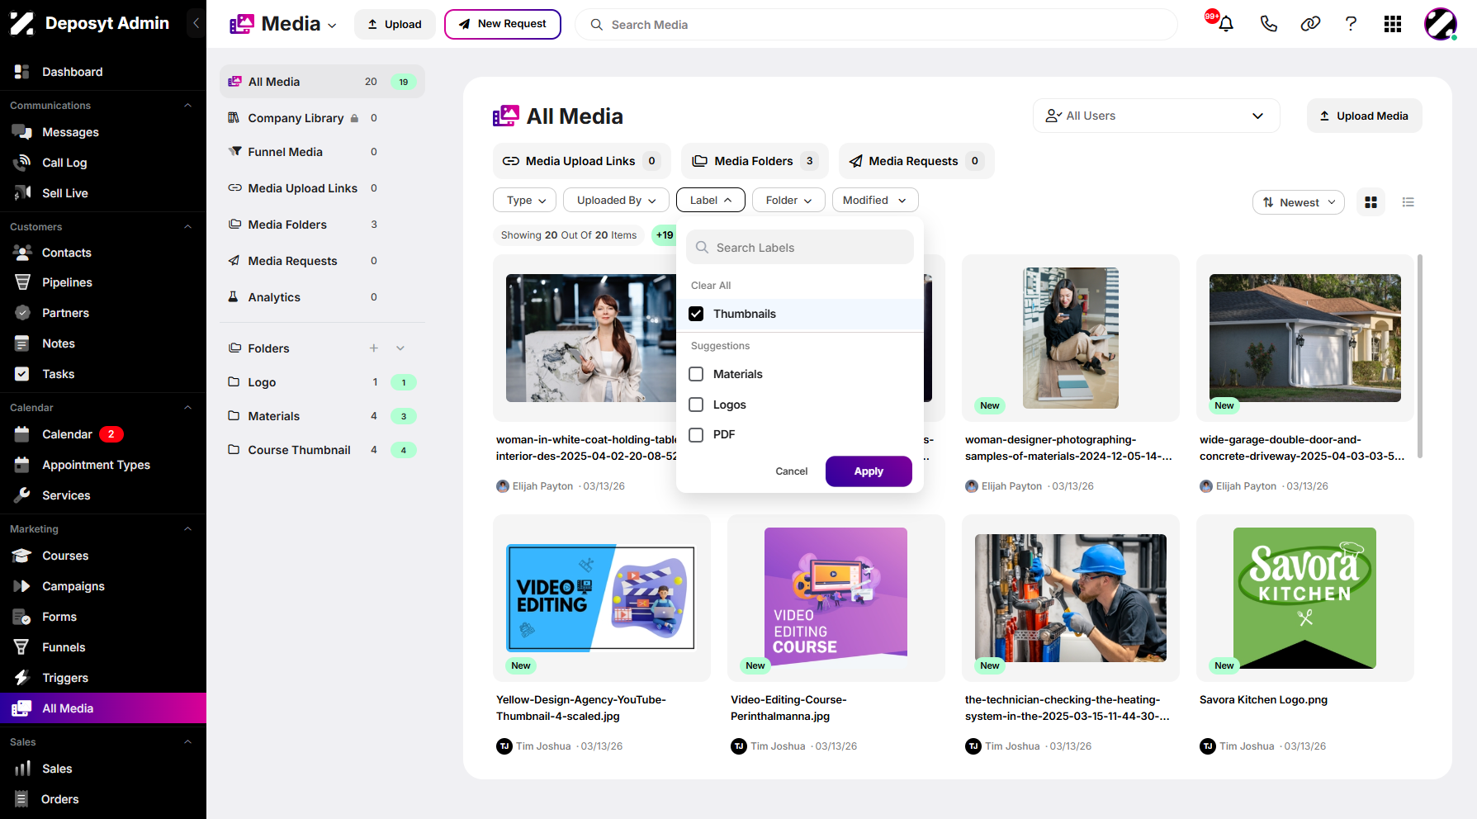This screenshot has width=1477, height=819.
Task: Open the Media Requests tab
Action: click(916, 161)
